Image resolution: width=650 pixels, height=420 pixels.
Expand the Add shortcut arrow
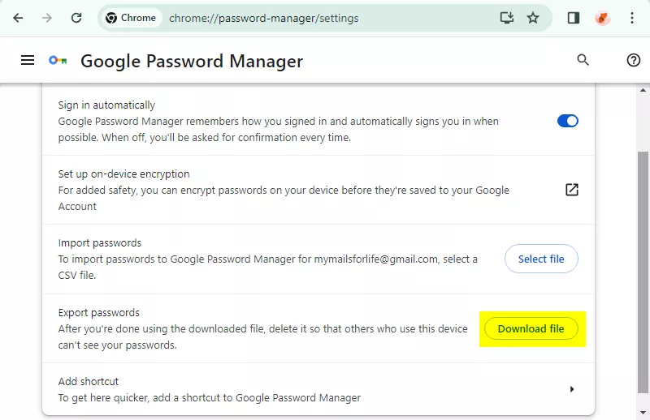pyautogui.click(x=572, y=389)
